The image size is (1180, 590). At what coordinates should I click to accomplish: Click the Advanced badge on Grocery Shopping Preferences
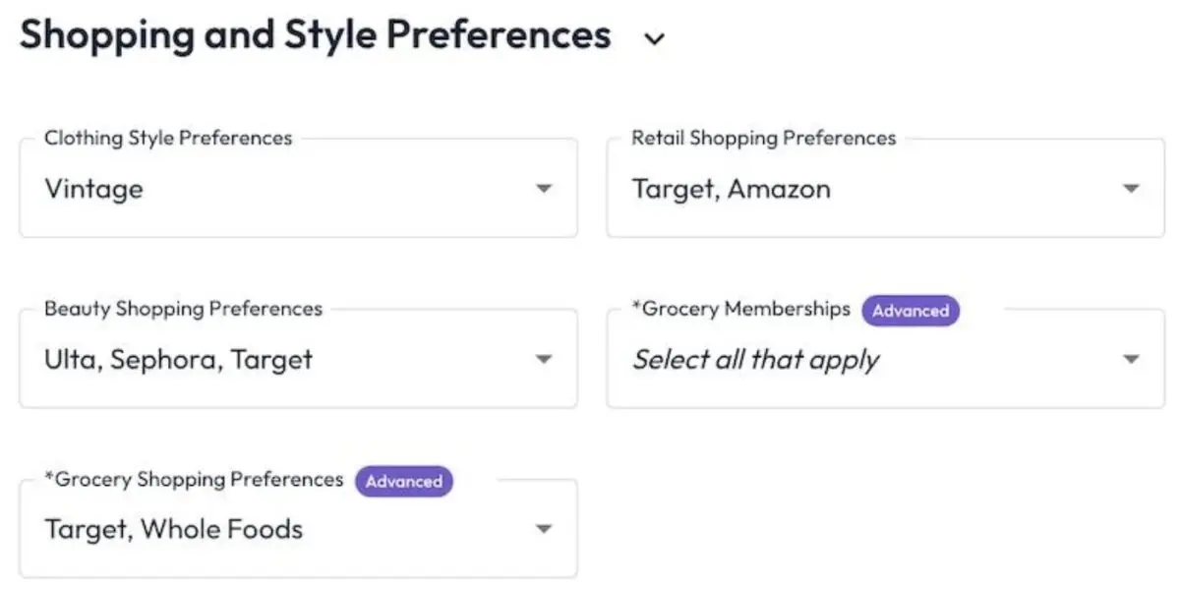403,482
